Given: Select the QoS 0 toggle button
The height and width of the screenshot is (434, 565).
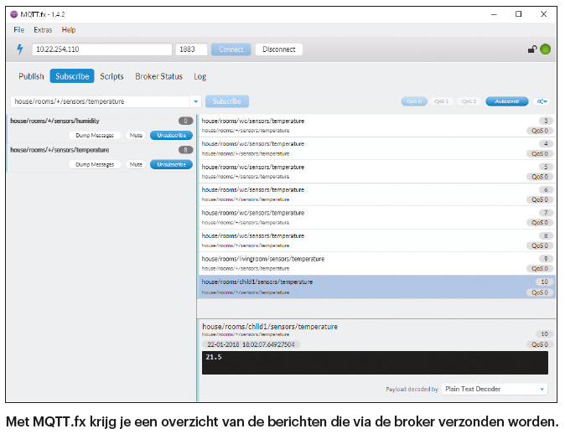Looking at the screenshot, I should click(x=413, y=101).
